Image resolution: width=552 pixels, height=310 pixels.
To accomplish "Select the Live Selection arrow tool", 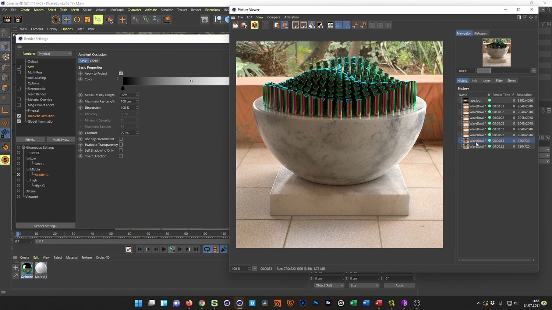I will click(x=56, y=19).
